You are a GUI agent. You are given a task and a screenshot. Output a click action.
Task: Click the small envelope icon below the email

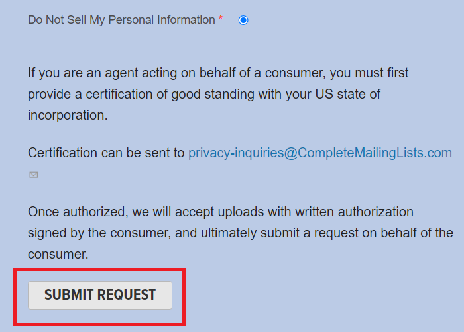(x=33, y=175)
